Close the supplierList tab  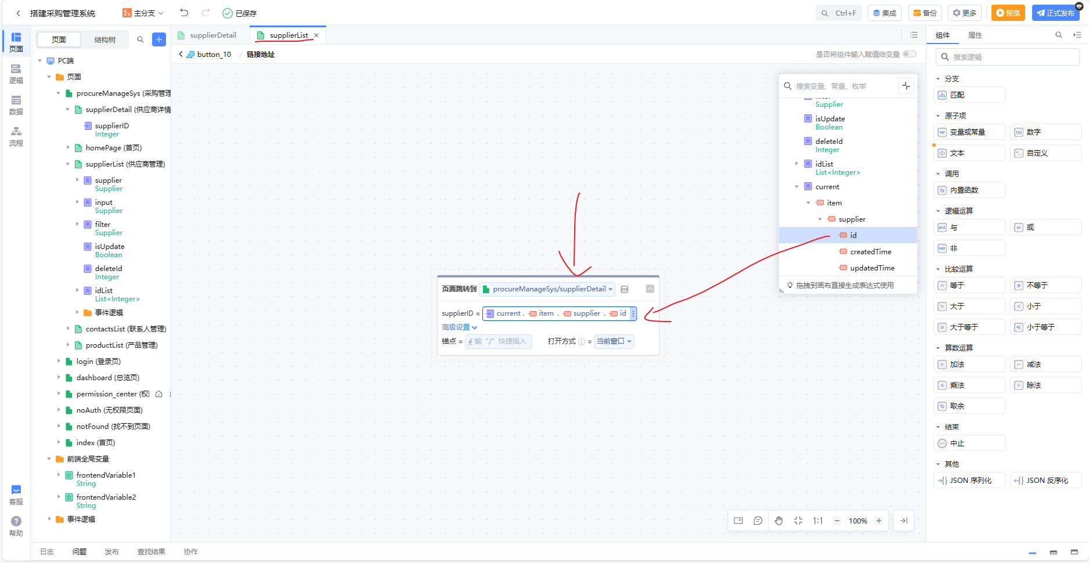tap(316, 35)
